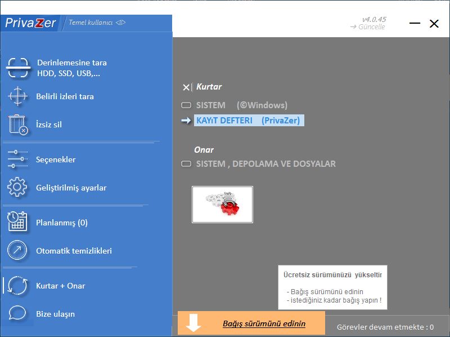Viewport: 450px width, 337px height.
Task: Select the SISTEM (©Windows) radio button
Action: click(x=186, y=105)
